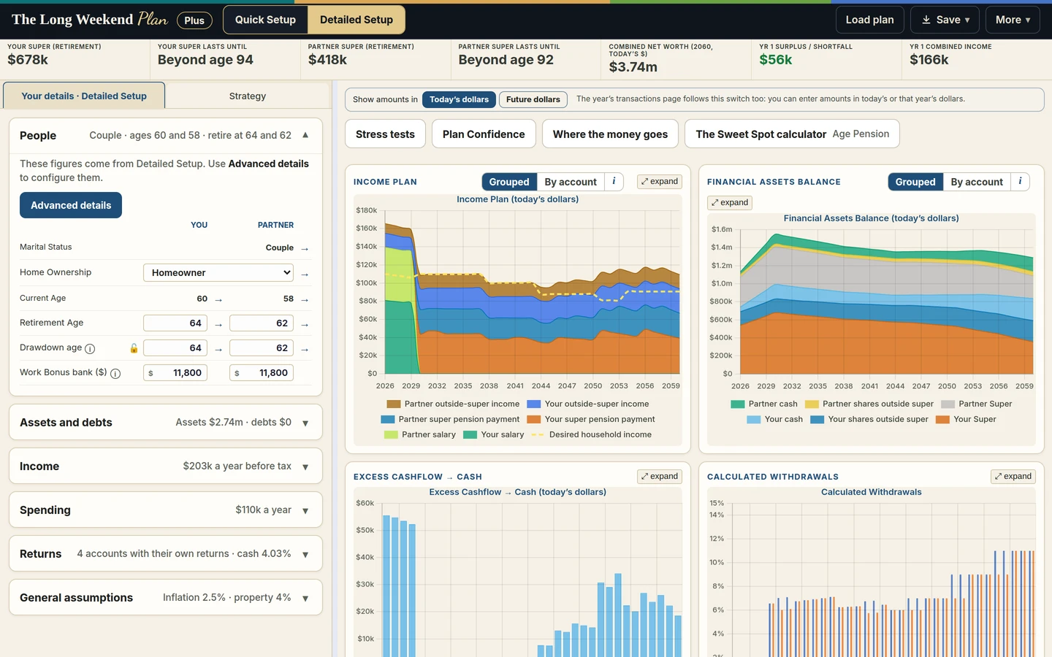Image resolution: width=1052 pixels, height=657 pixels.
Task: Switch to Detailed Setup mode
Action: click(357, 20)
